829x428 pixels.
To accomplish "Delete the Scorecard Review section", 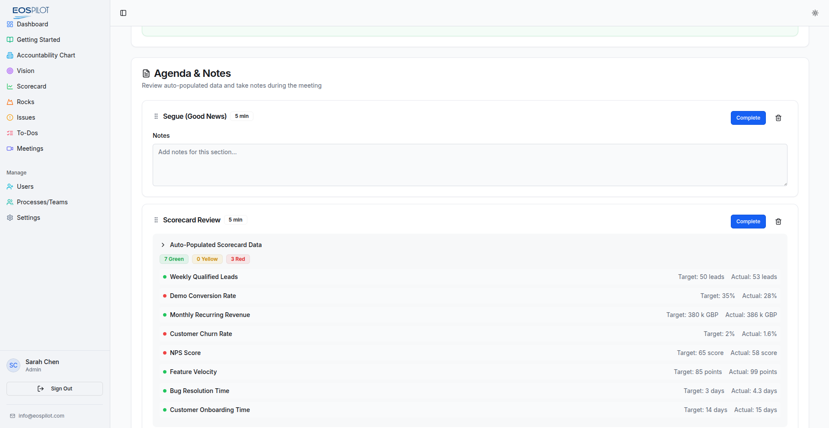I will (778, 222).
